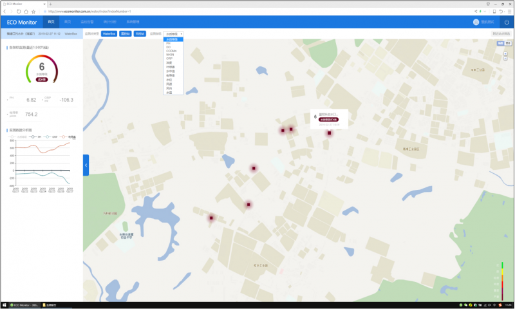The image size is (515, 309).
Task: Click the browser forward arrow
Action: point(12,11)
